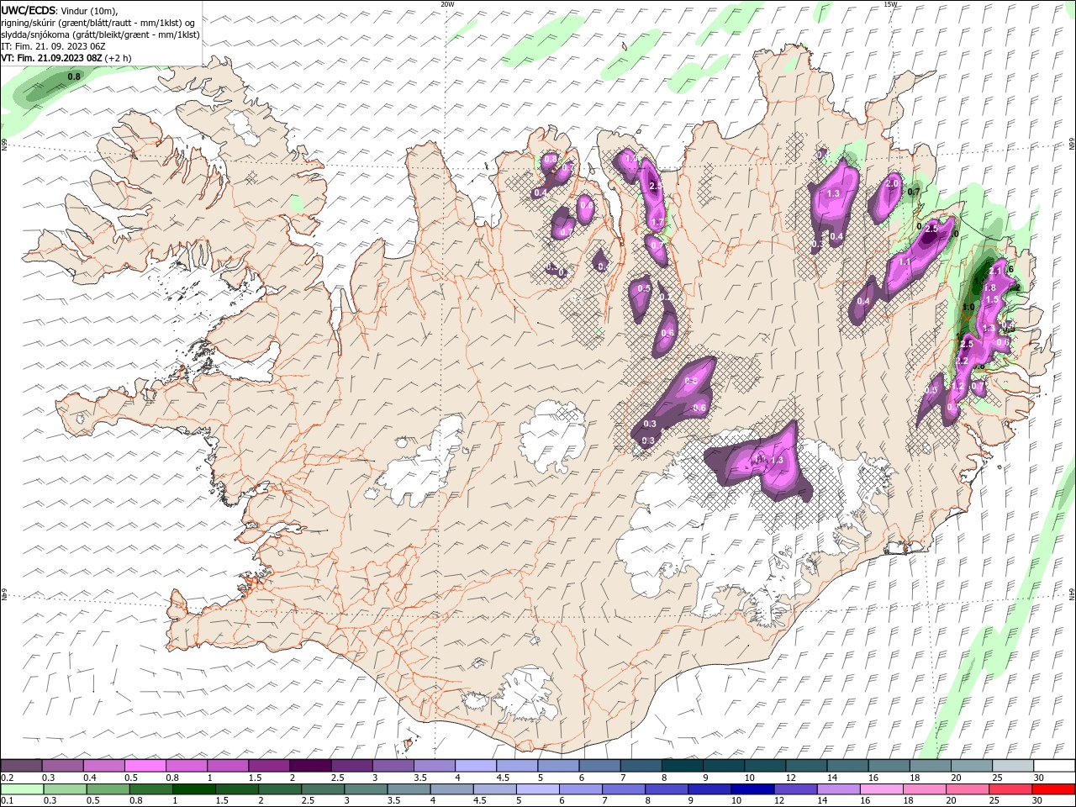
Task: Click the black '1.0' rain value in the east
Action: pos(968,307)
